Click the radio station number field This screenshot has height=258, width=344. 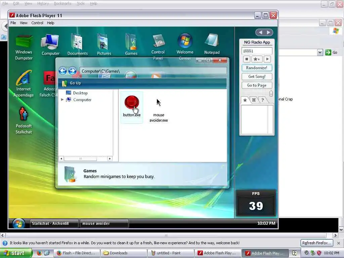pyautogui.click(x=257, y=51)
